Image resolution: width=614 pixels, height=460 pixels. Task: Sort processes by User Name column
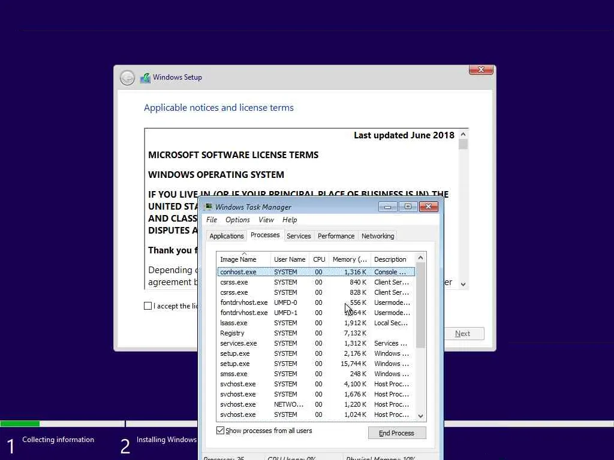coord(290,259)
